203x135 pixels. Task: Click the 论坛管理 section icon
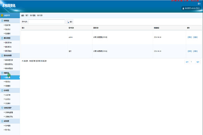(x=2, y=90)
